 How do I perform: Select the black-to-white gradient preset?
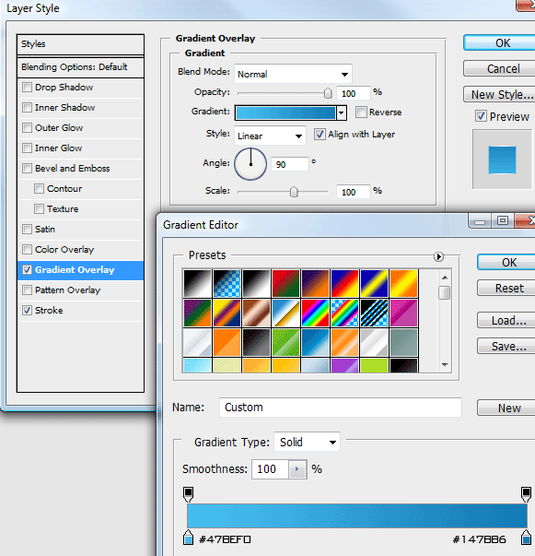point(197,283)
